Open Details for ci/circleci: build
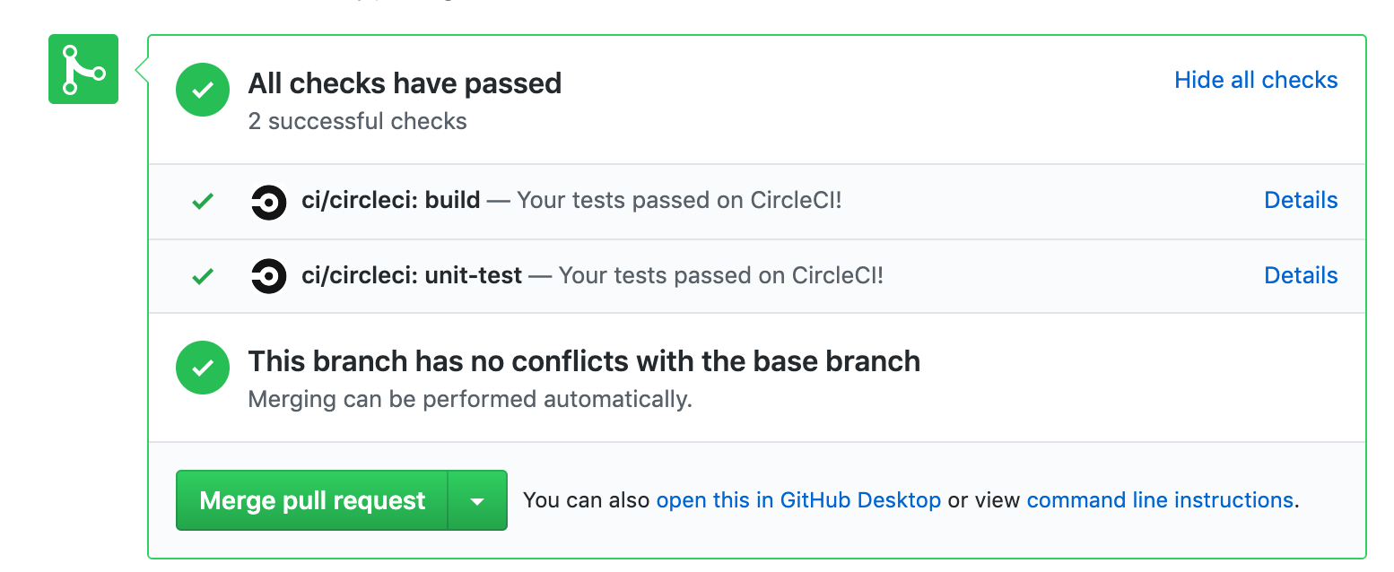Viewport: 1394px width, 572px height. click(x=1300, y=200)
